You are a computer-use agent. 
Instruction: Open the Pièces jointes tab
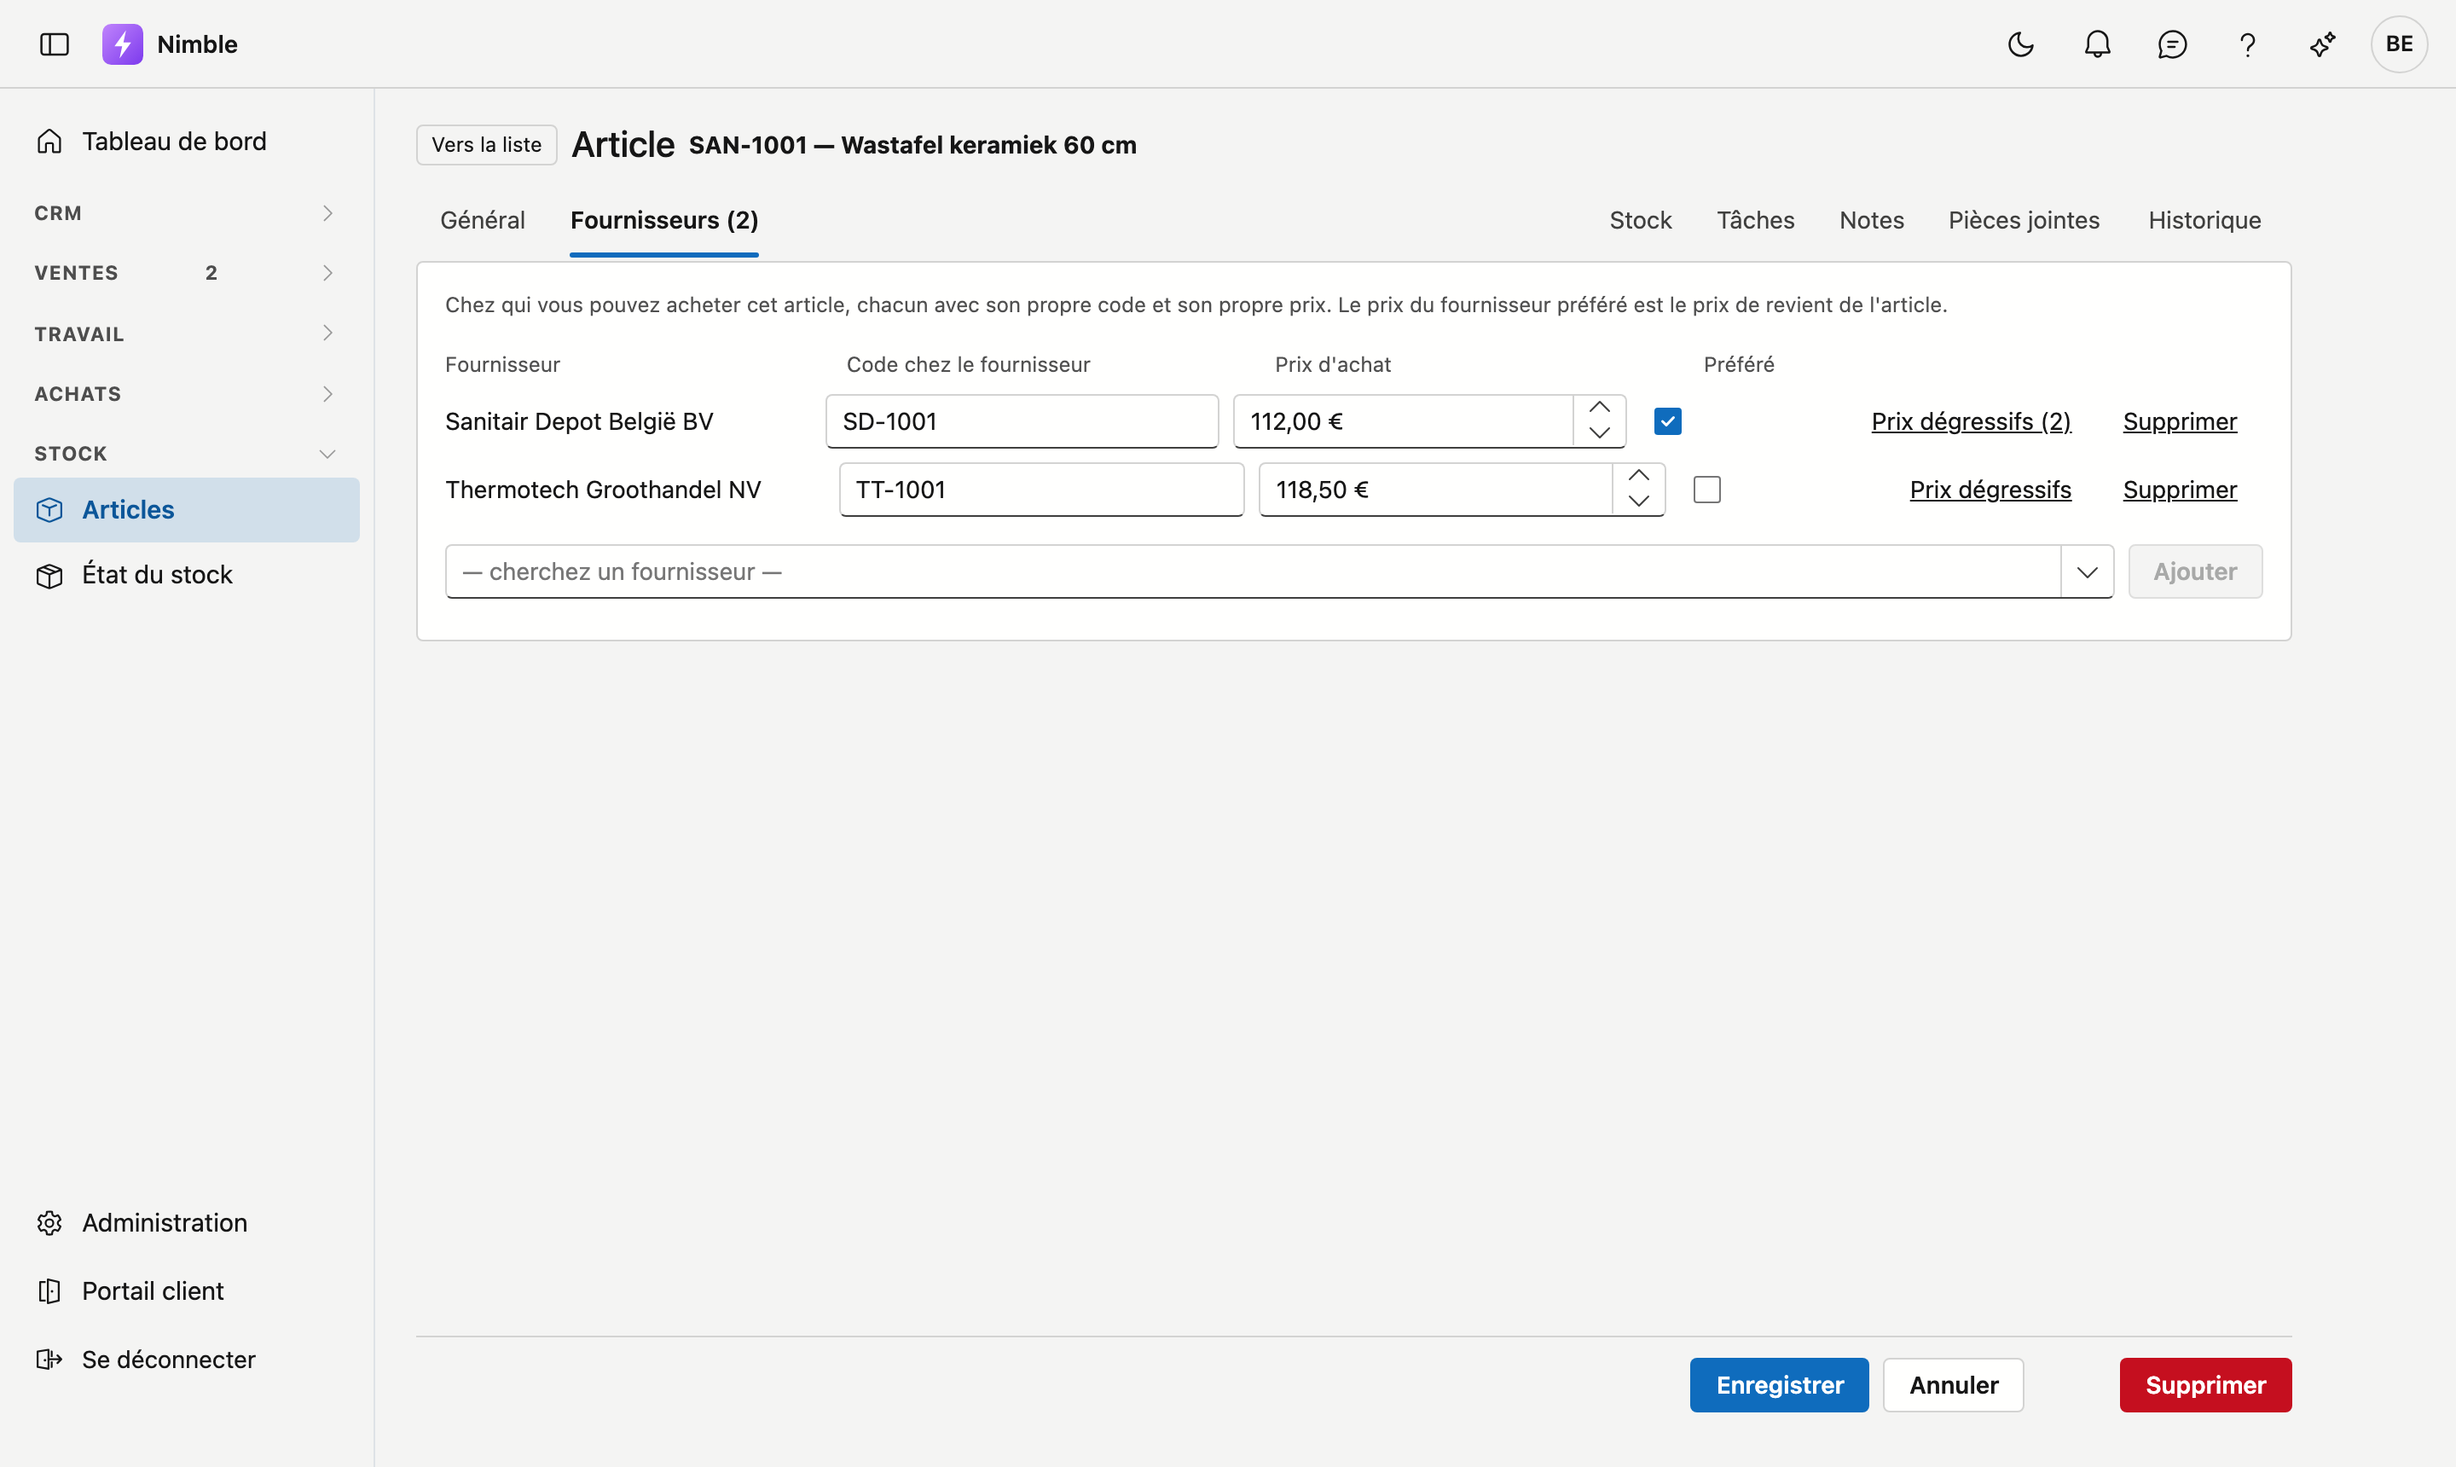point(2023,220)
